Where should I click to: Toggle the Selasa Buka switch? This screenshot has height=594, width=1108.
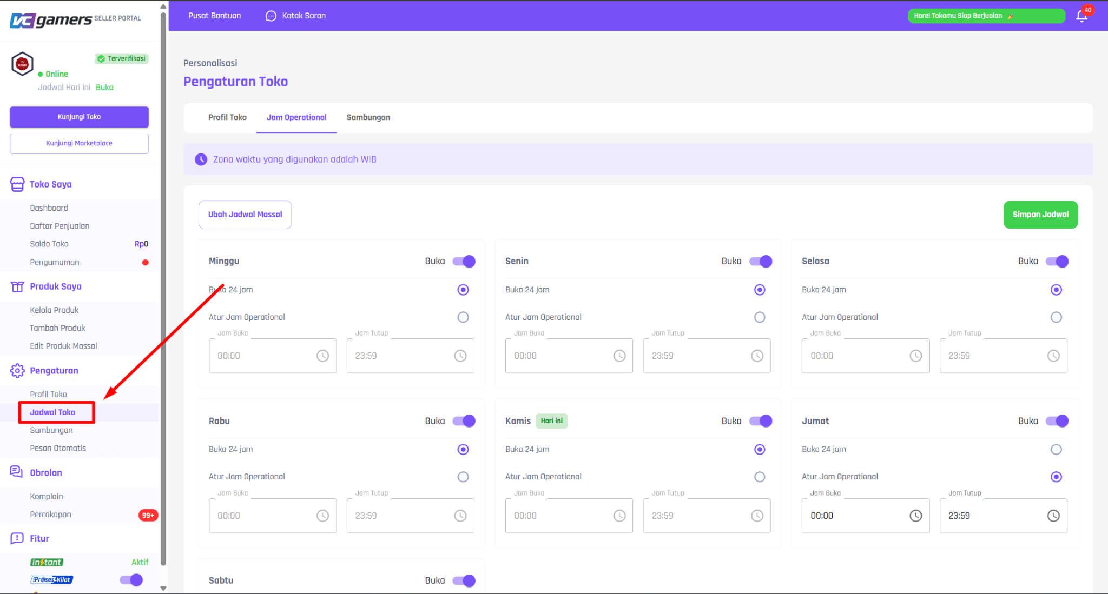point(1057,262)
